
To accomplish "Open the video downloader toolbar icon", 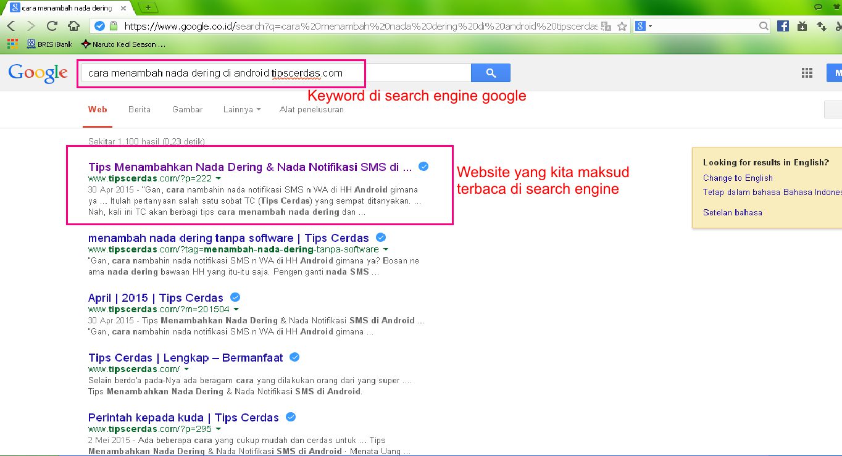I will (802, 26).
